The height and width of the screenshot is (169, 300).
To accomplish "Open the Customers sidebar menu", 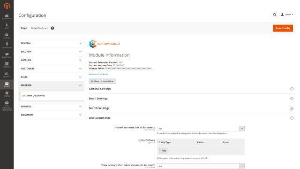I will point(7,46).
